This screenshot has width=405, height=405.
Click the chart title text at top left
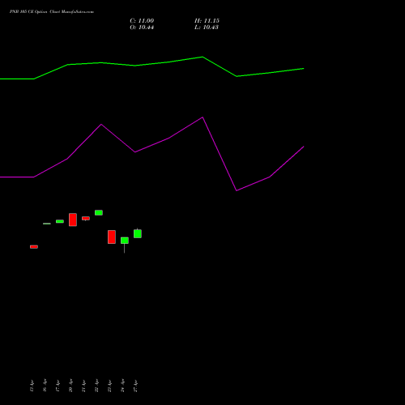pyautogui.click(x=52, y=12)
